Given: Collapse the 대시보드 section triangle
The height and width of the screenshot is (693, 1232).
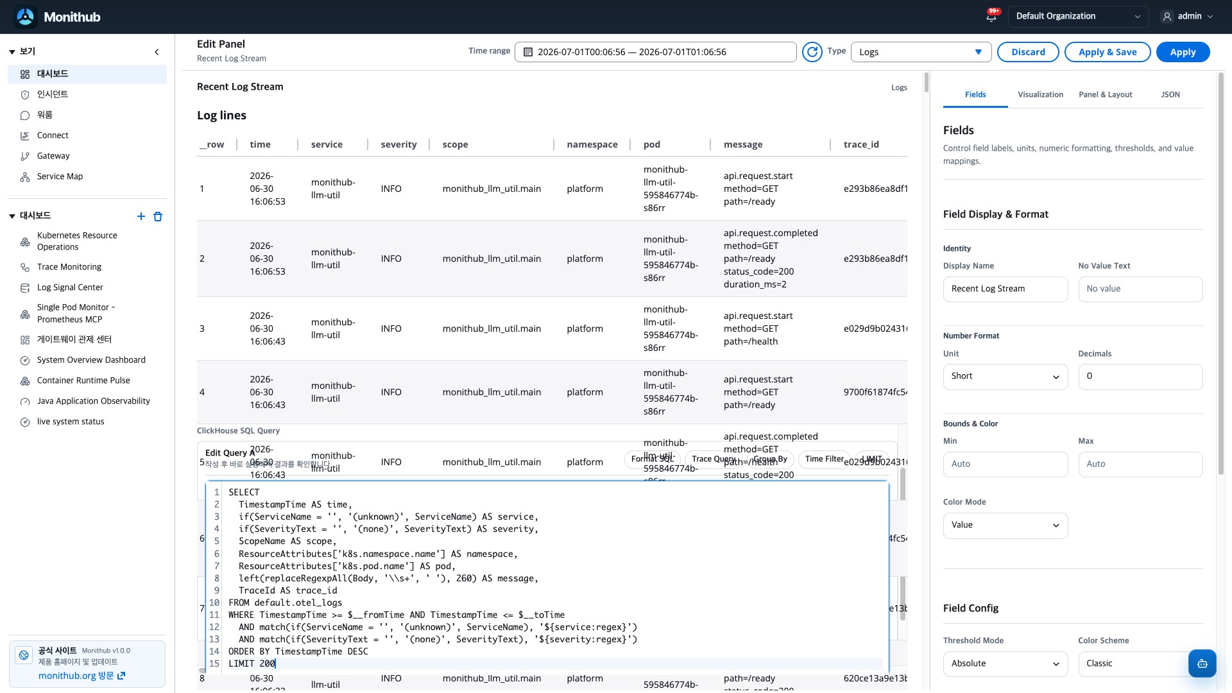Looking at the screenshot, I should point(12,216).
